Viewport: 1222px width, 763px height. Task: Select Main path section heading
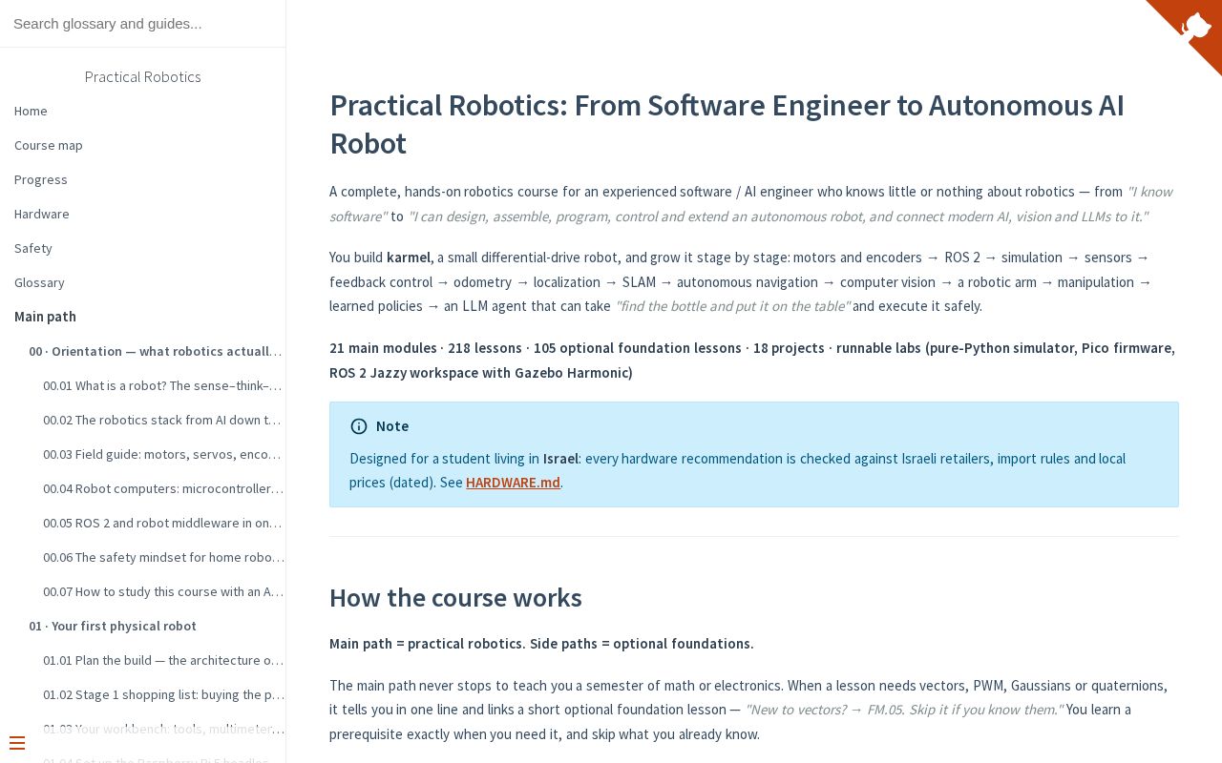coord(45,317)
